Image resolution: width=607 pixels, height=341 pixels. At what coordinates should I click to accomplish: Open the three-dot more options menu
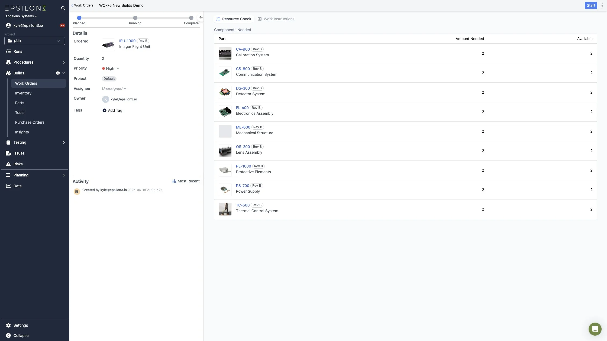click(602, 5)
